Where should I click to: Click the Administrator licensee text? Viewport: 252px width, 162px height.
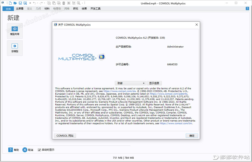(x=175, y=47)
